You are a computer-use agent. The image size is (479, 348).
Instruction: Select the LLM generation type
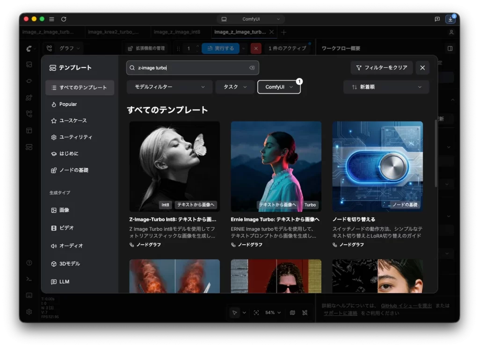(x=80, y=282)
